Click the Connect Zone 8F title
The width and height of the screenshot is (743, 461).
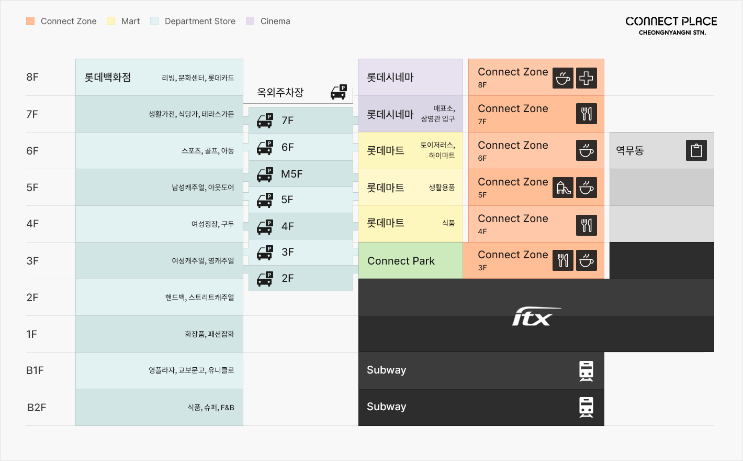pos(513,72)
